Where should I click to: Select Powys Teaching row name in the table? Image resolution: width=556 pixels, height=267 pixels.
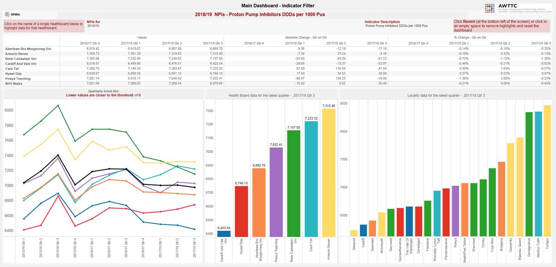[18, 79]
